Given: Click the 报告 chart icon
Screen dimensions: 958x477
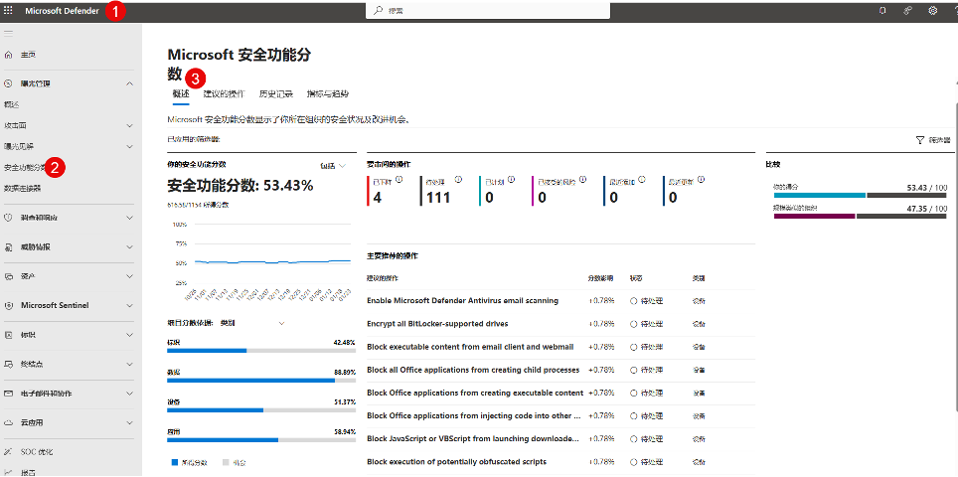Looking at the screenshot, I should [9, 471].
